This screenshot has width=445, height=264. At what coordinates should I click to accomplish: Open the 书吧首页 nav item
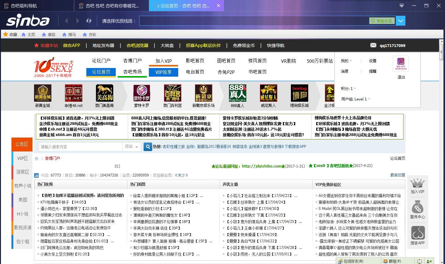pos(257,72)
